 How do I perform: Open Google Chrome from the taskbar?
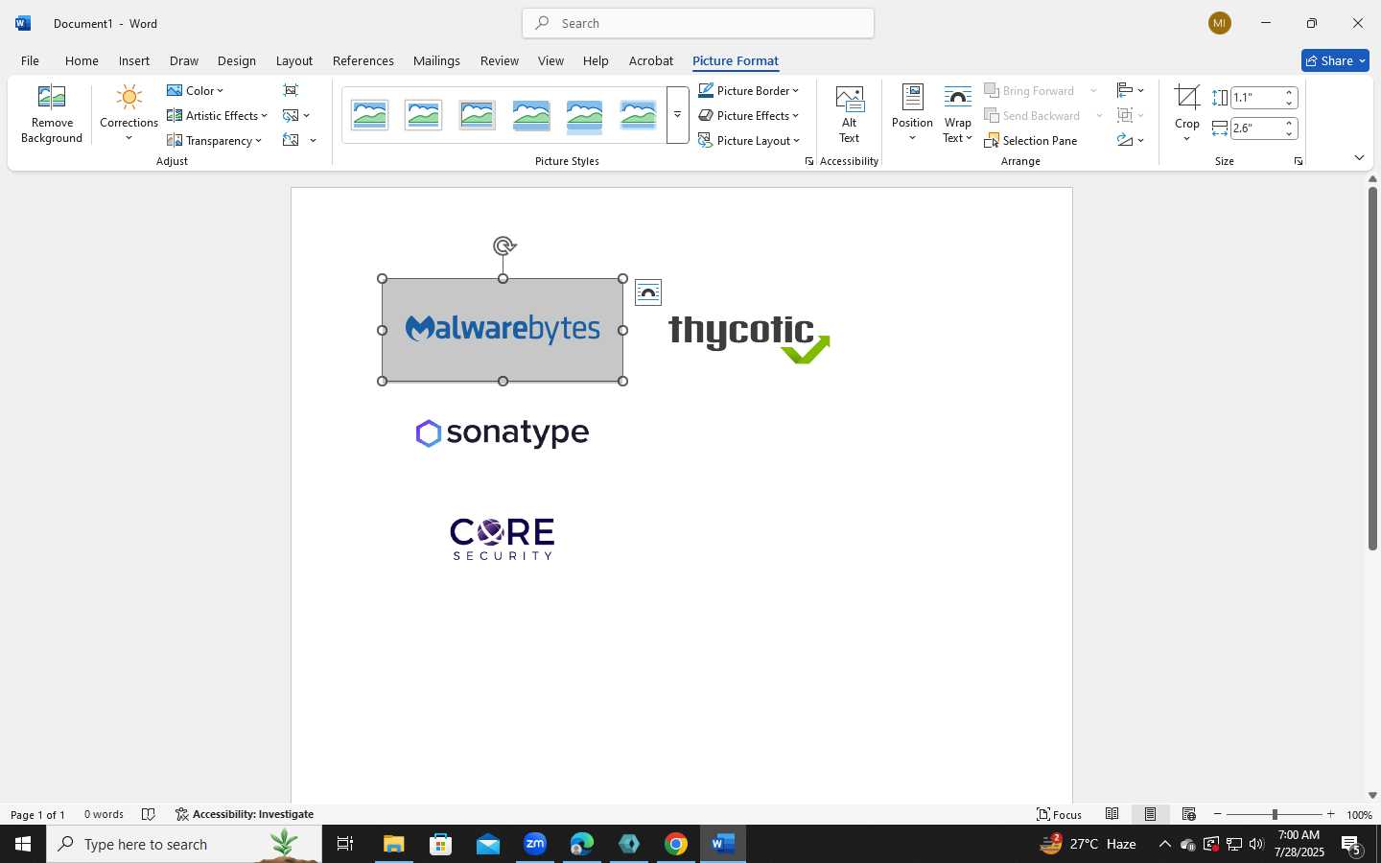click(x=676, y=844)
